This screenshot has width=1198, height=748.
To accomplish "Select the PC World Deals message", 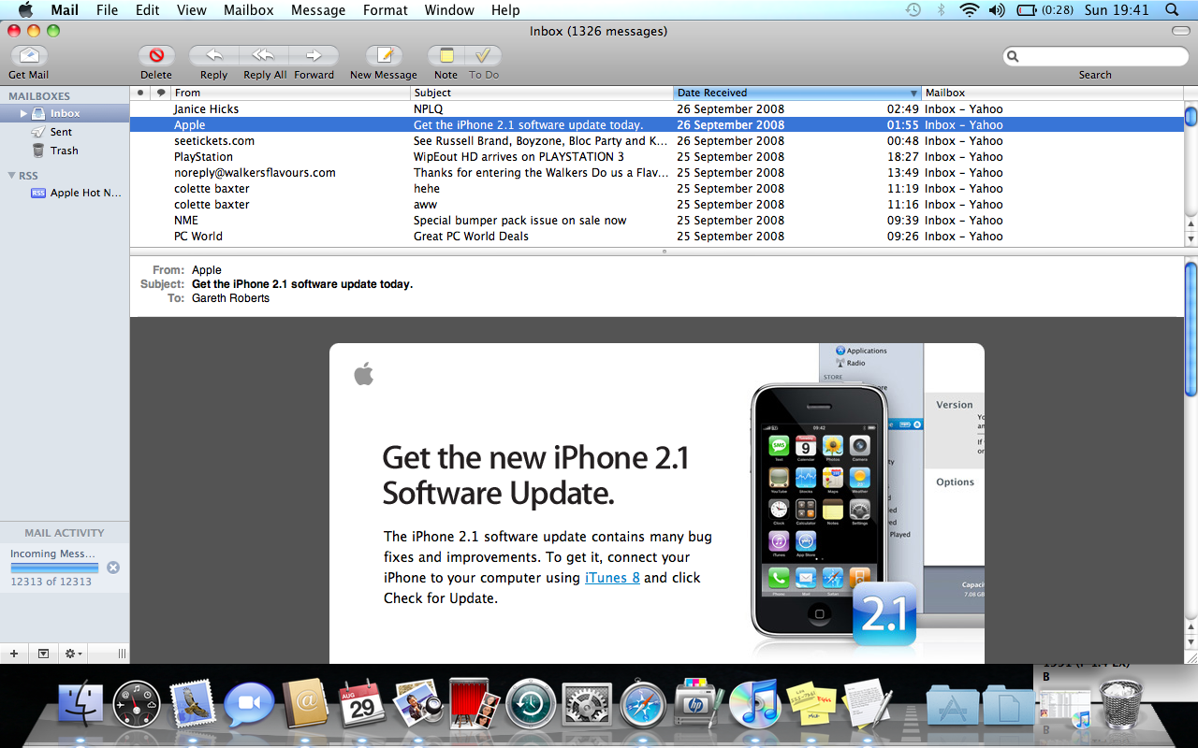I will pyautogui.click(x=656, y=237).
